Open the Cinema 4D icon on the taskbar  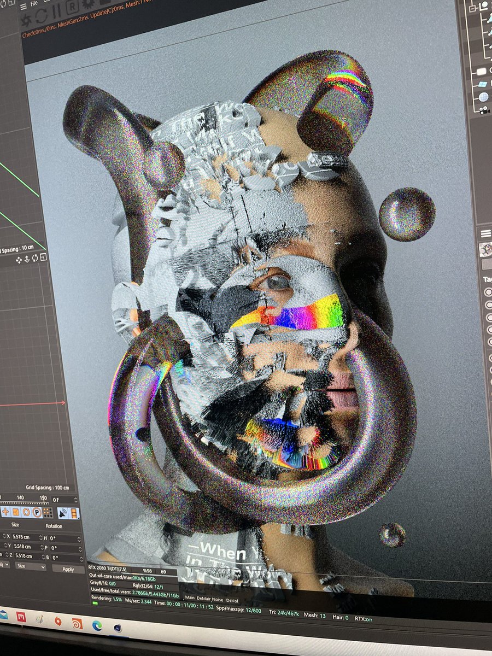pos(118,628)
